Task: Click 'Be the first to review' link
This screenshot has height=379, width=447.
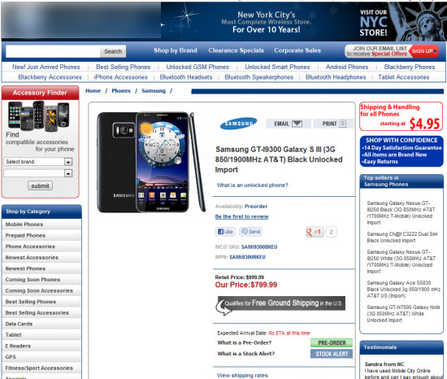Action: (241, 216)
